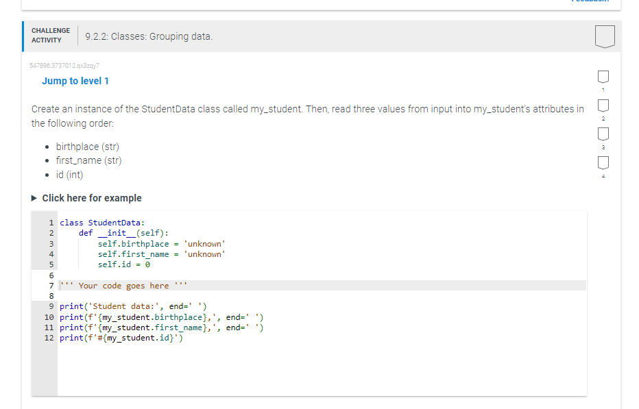The image size is (639, 409).
Task: Click code line self.first_name = 'unknown'
Action: pyautogui.click(x=161, y=254)
